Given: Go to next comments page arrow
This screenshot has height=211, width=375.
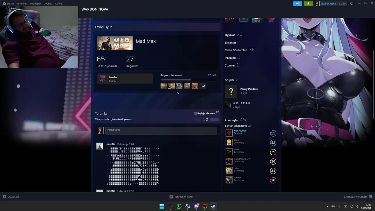Looking at the screenshot, I should point(214,119).
